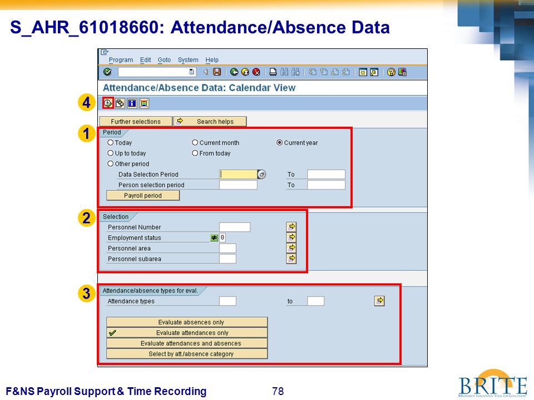Click the yellow Help question mark icon

click(391, 72)
